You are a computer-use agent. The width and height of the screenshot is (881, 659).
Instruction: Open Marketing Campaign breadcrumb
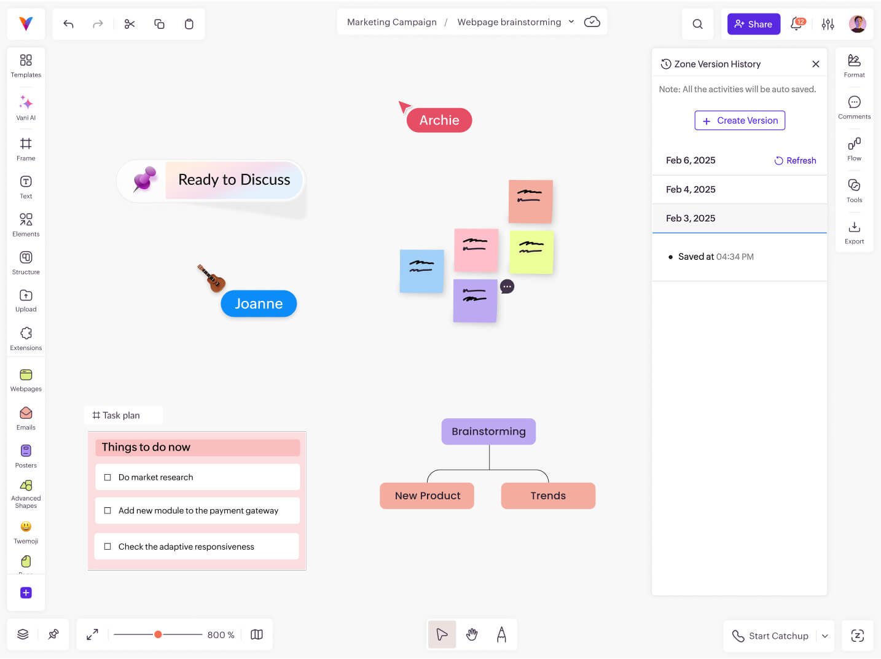[x=391, y=22]
